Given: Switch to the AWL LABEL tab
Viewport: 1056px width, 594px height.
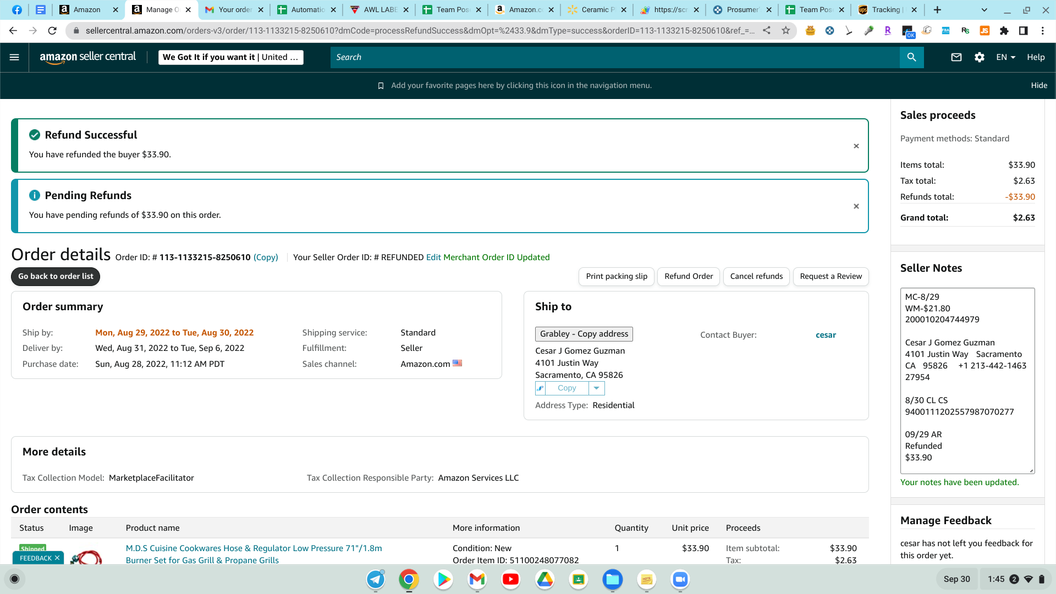Looking at the screenshot, I should (380, 10).
